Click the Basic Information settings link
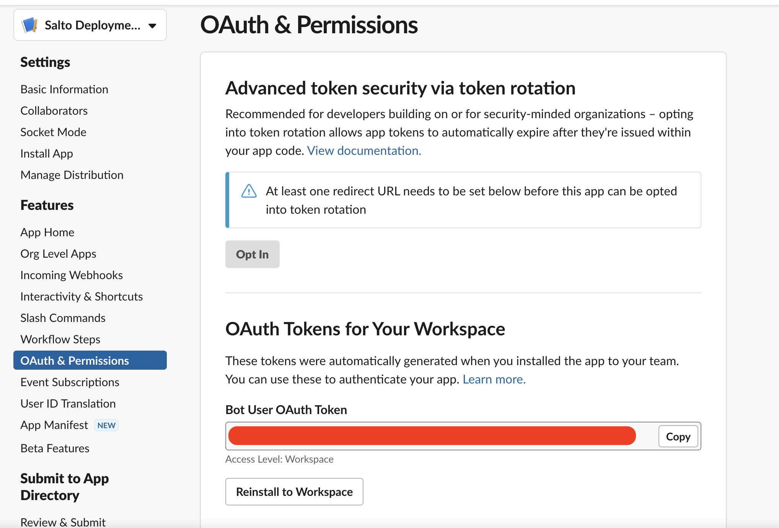This screenshot has width=779, height=528. click(x=64, y=89)
